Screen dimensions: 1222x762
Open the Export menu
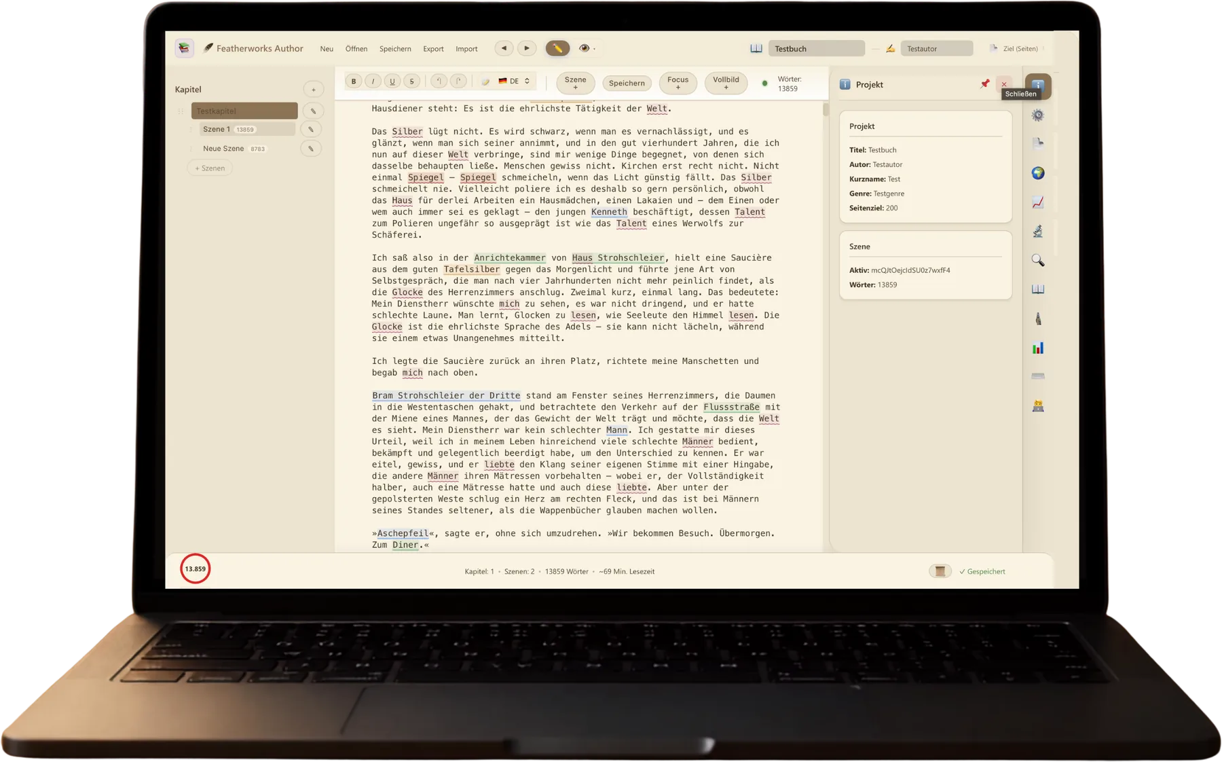pos(433,49)
